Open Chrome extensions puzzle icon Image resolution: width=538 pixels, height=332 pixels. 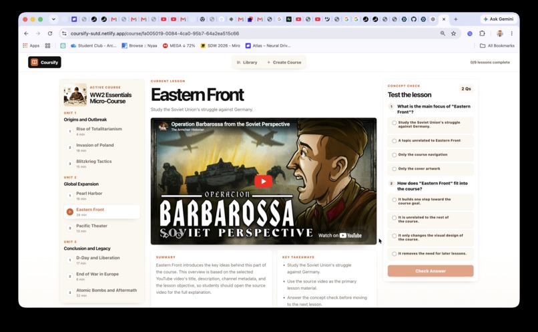tap(482, 33)
